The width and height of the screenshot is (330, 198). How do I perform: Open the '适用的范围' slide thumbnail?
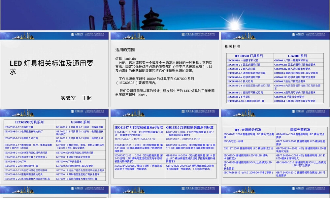click(165, 69)
